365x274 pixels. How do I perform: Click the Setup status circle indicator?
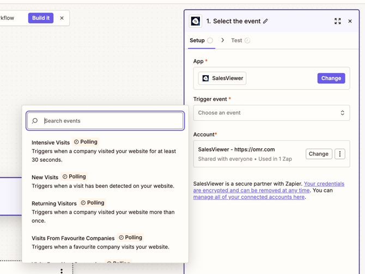210,40
